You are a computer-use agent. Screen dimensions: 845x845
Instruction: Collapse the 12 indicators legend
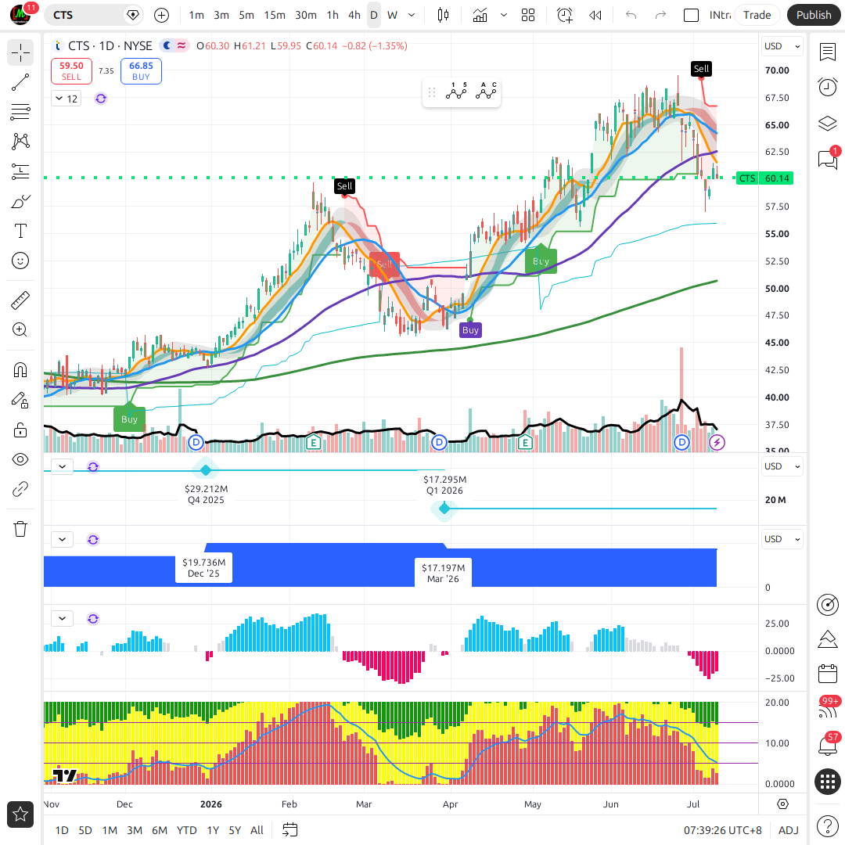[67, 99]
